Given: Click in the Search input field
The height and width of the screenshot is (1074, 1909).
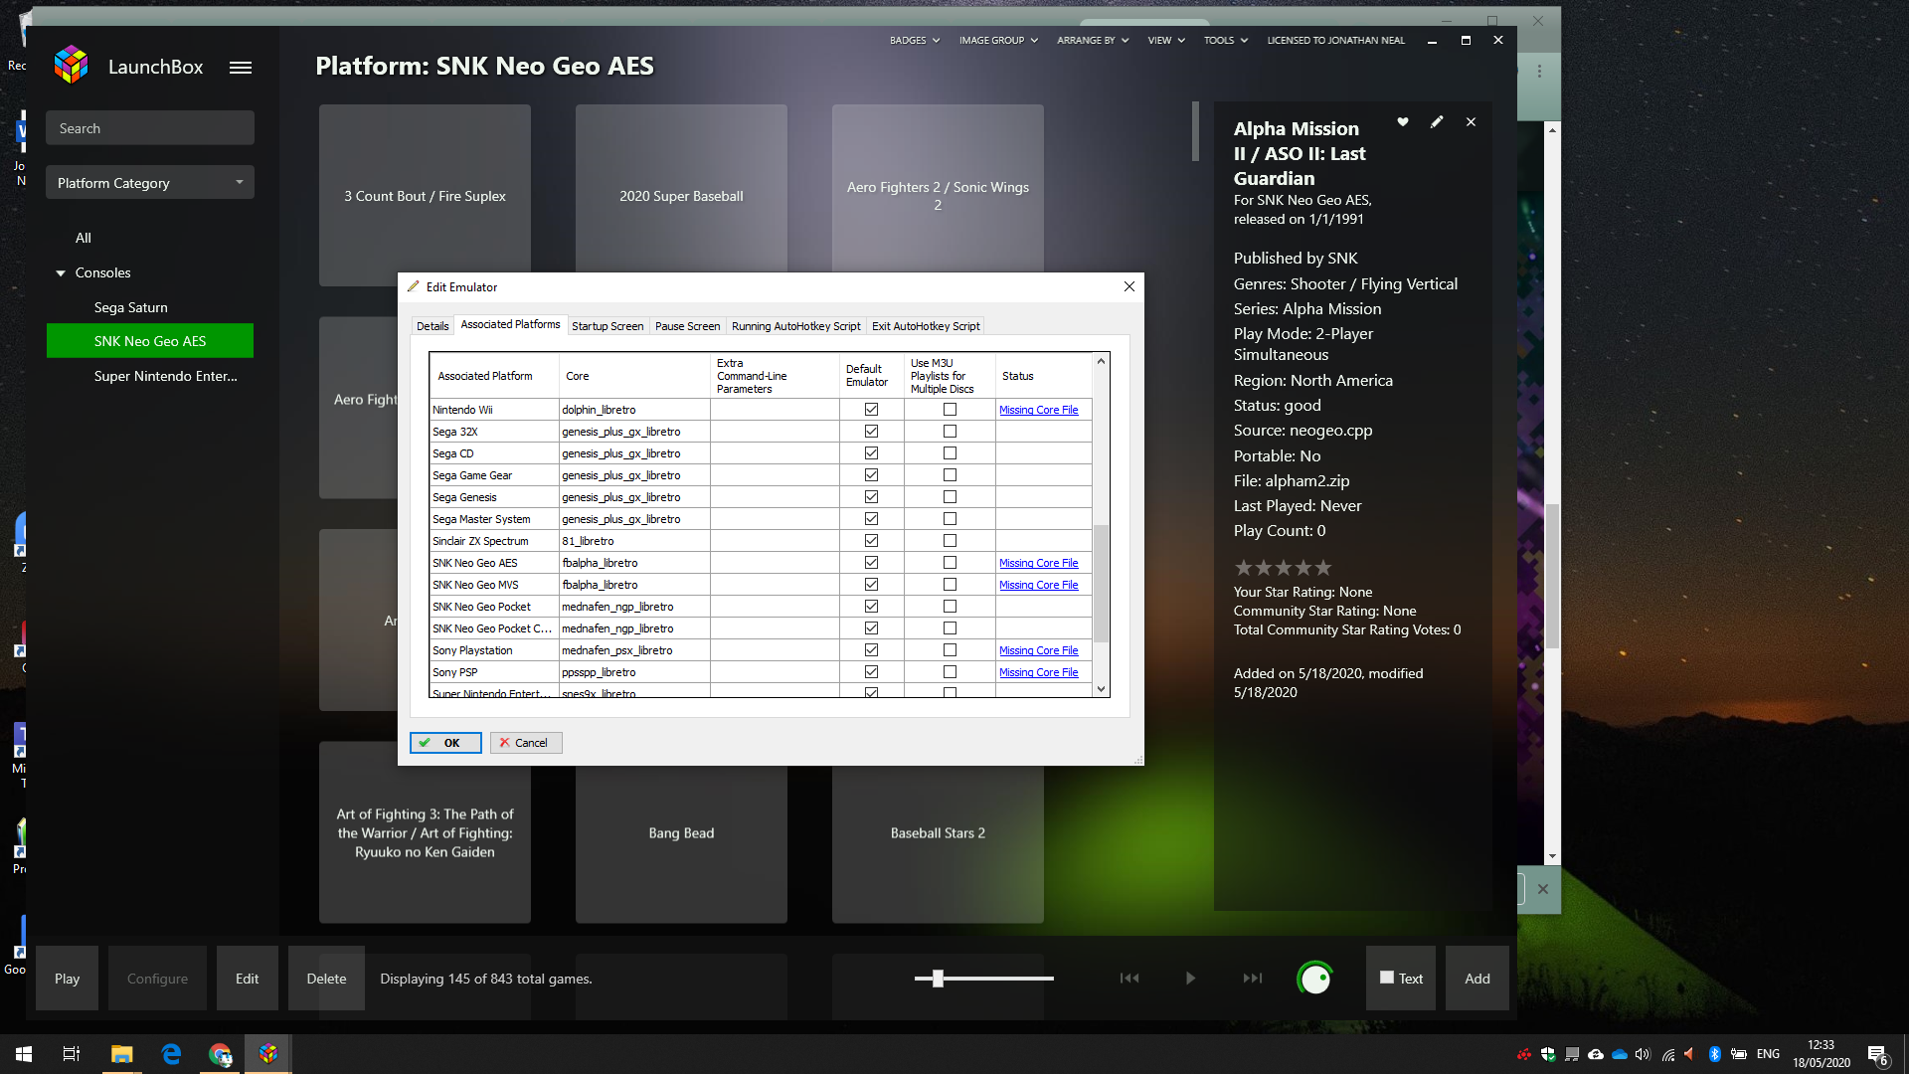Looking at the screenshot, I should point(150,128).
